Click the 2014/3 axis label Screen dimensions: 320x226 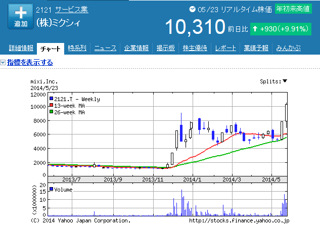[232, 179]
